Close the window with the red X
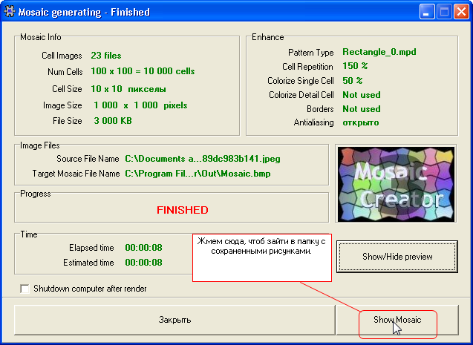Image resolution: width=473 pixels, height=345 pixels. [461, 12]
